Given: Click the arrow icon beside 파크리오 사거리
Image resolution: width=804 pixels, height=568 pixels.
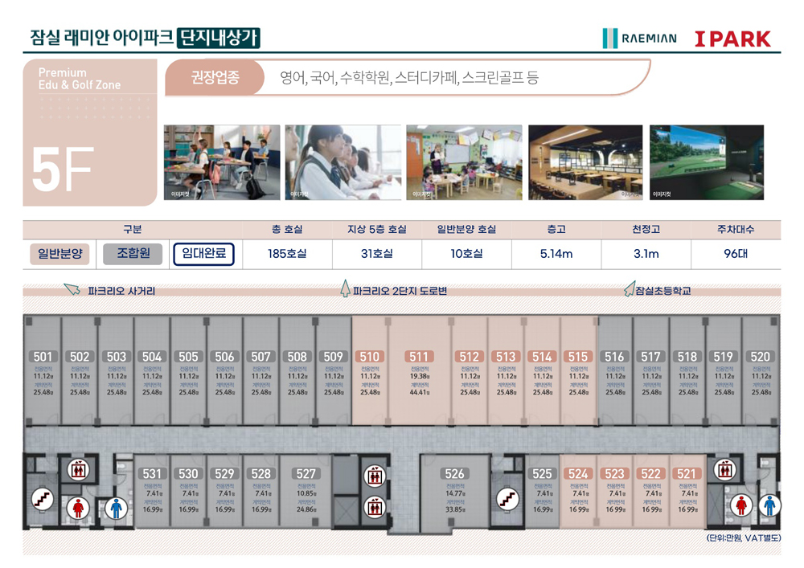Looking at the screenshot, I should pos(72,289).
